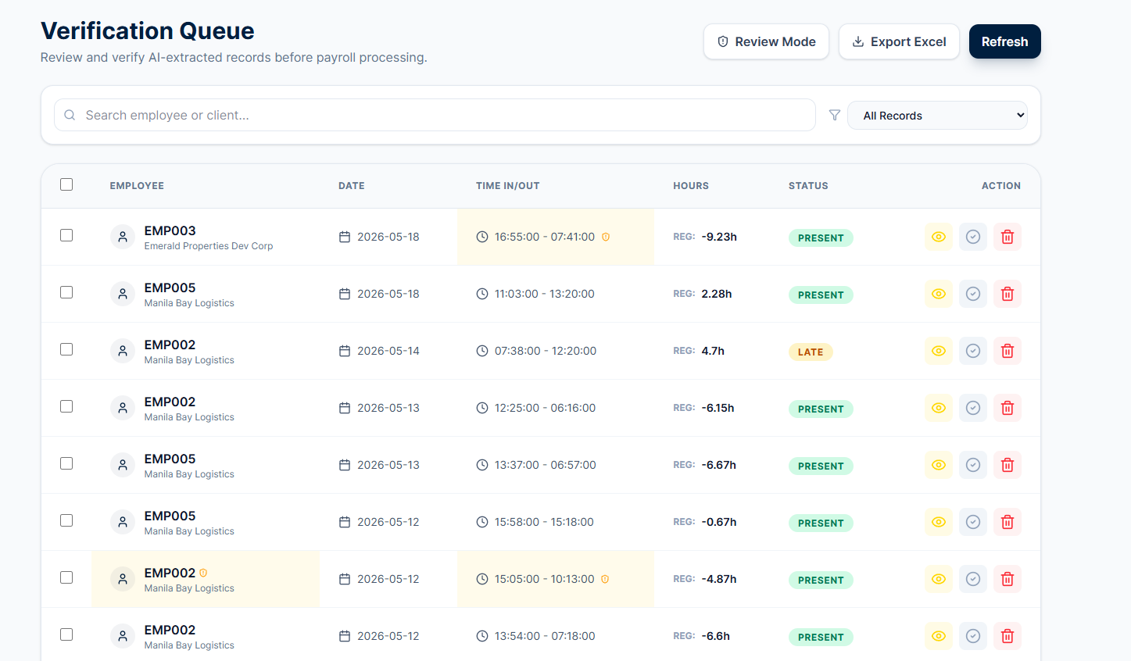View the EMP003 record with -9.23h
1131x661 pixels.
[939, 237]
